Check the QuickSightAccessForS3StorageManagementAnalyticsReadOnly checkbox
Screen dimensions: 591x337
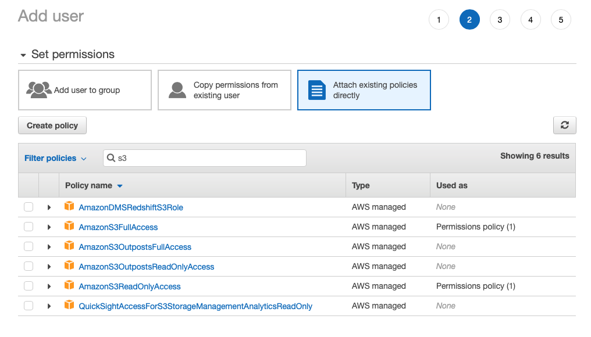[28, 306]
